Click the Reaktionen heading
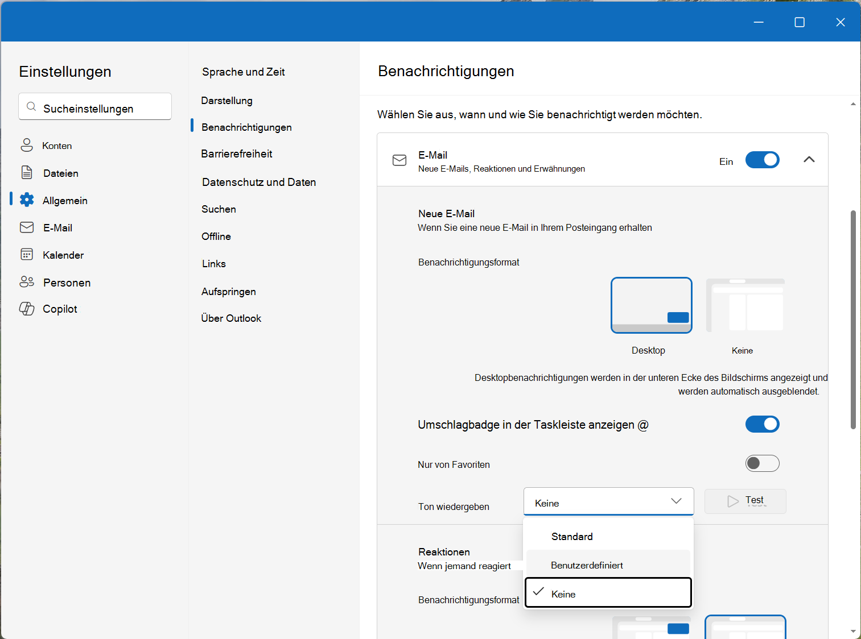This screenshot has width=861, height=639. click(x=444, y=552)
